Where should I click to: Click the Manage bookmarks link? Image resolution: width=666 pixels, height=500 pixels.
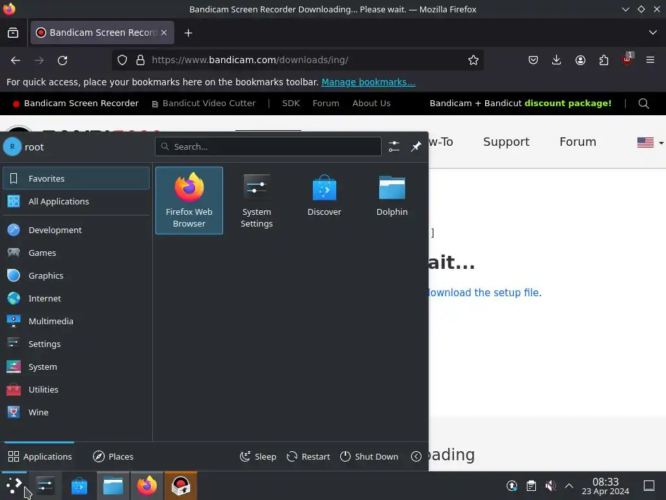pyautogui.click(x=368, y=82)
